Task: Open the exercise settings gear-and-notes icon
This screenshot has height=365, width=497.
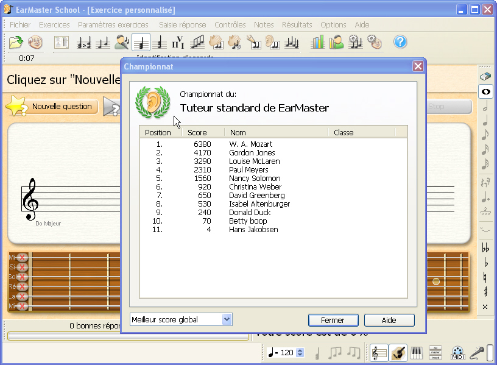Action: pos(355,43)
